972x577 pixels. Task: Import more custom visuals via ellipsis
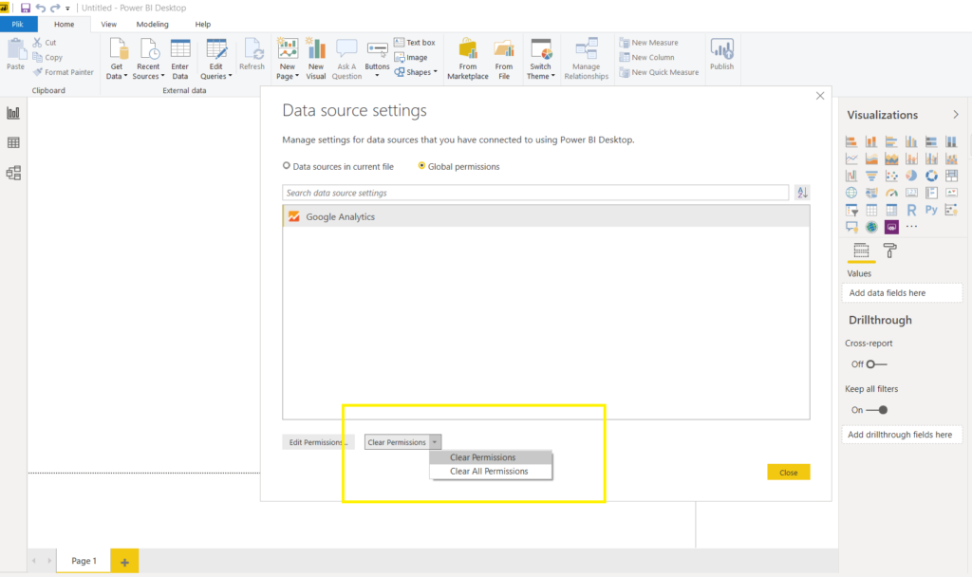[x=911, y=227]
